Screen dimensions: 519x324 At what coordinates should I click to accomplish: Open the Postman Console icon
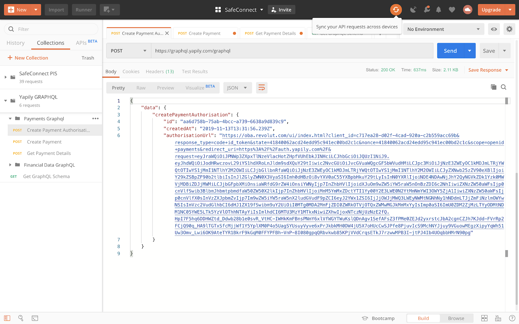click(35, 318)
